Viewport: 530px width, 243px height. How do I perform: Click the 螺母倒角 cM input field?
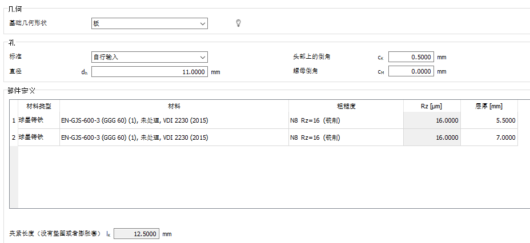[x=411, y=72]
